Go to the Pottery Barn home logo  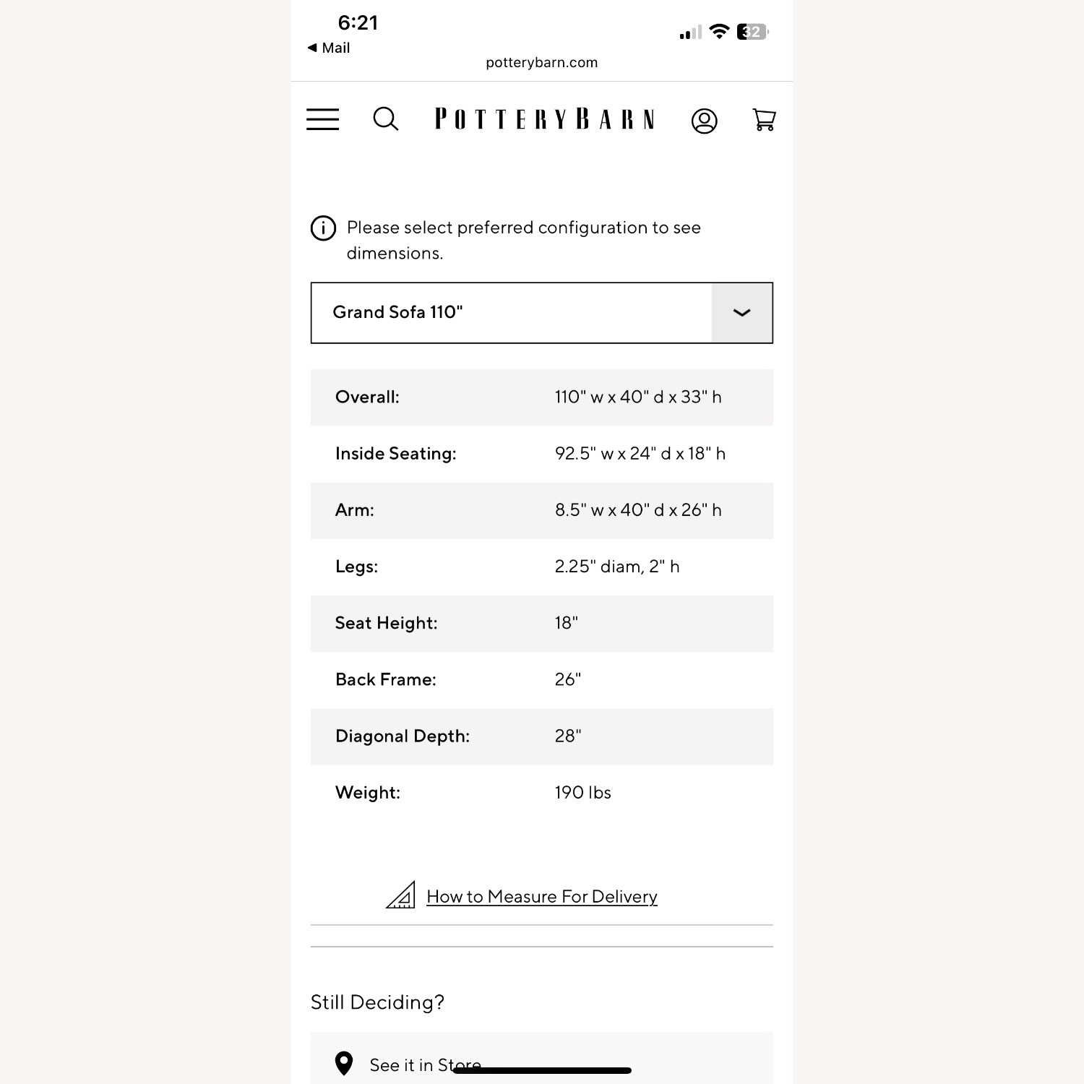545,119
